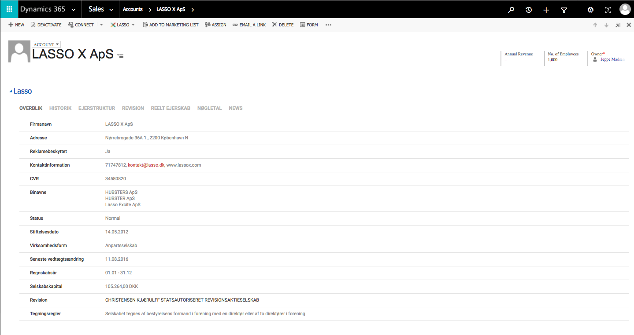The height and width of the screenshot is (335, 634).
Task: Switch to the HISTORIK tab
Action: 60,108
